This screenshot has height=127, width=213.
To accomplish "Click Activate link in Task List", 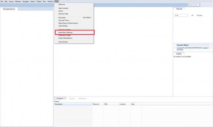I will [200, 15].
